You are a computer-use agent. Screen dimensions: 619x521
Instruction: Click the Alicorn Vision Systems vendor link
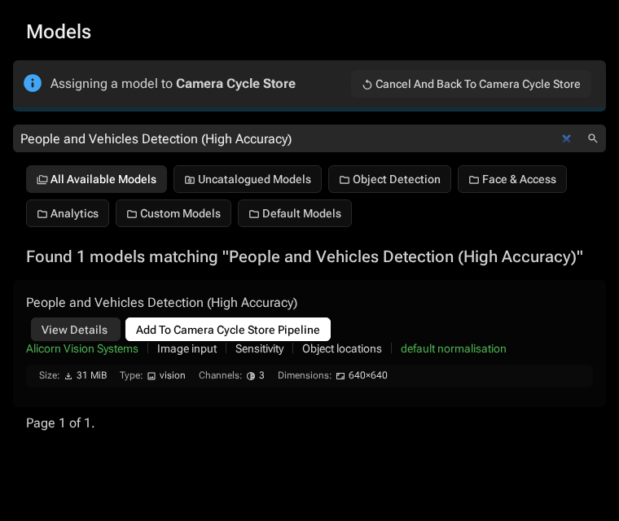coord(82,349)
